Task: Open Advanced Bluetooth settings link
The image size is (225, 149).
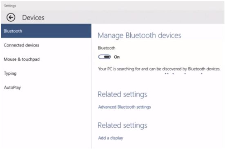Action: click(x=125, y=107)
